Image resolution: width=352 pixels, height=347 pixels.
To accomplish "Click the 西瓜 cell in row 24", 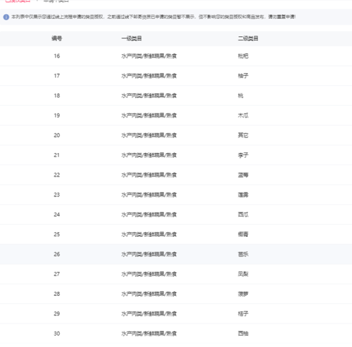I will [x=243, y=214].
